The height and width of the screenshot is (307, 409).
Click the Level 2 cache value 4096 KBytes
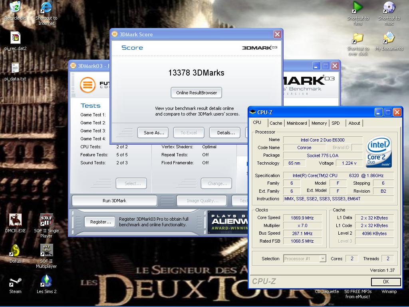(374, 233)
